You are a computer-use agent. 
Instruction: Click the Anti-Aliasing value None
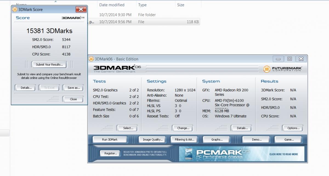[x=179, y=95]
